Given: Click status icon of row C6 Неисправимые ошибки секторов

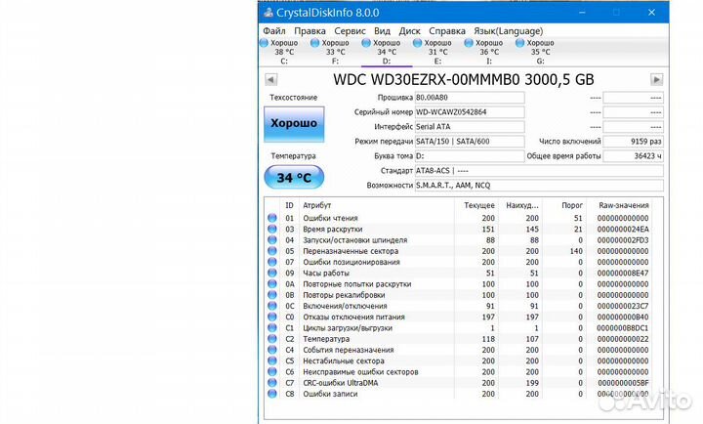Looking at the screenshot, I should point(272,372).
